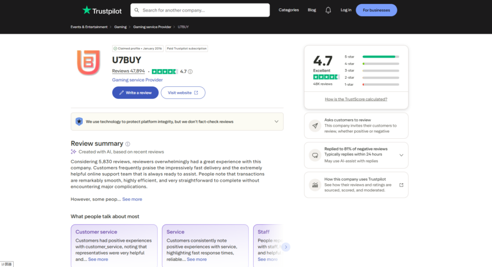Viewport: 492px width, 267px height.
Task: Go to Events & Entertainment breadcrumb
Action: (89, 27)
